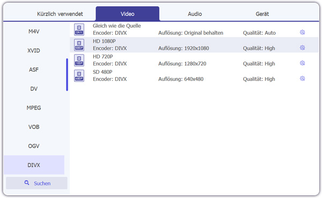Image resolution: width=322 pixels, height=198 pixels.
Task: Select the VOB format
Action: (34, 127)
